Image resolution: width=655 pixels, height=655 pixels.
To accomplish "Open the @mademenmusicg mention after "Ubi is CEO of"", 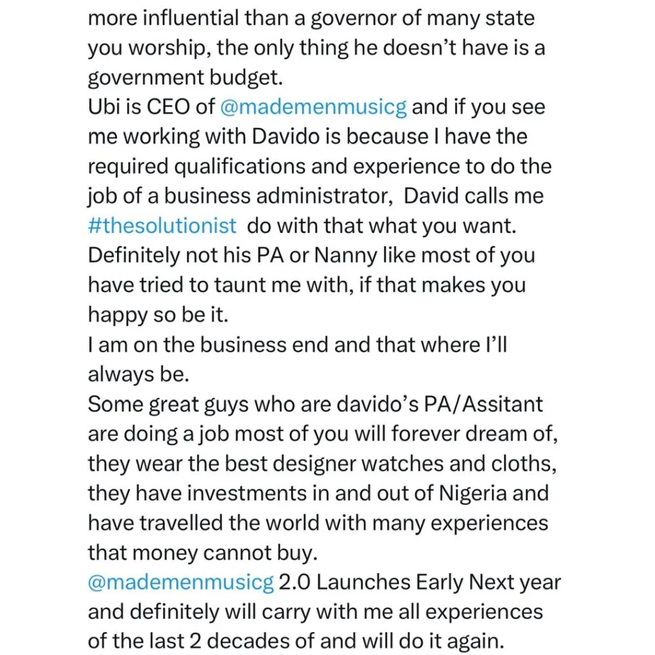I will click(313, 107).
